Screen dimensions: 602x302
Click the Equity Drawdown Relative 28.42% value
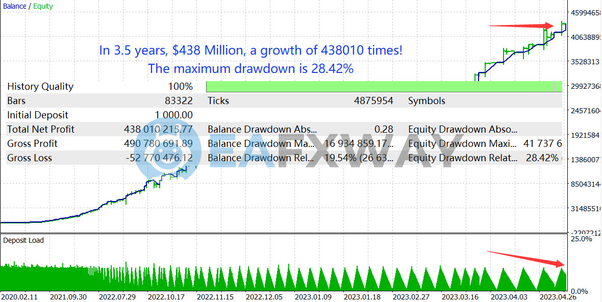(542, 158)
